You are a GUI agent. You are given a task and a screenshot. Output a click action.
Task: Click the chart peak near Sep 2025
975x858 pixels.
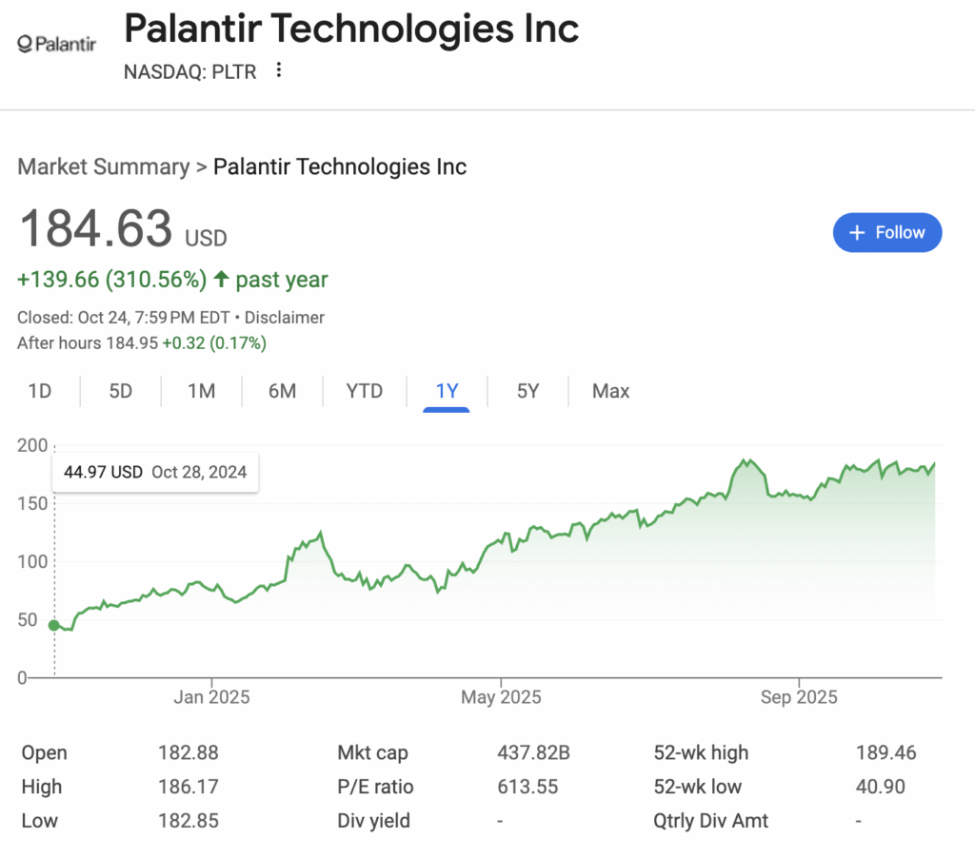click(746, 458)
